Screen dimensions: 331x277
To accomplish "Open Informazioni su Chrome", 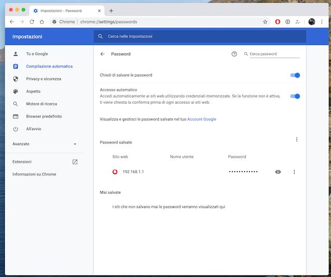I will 34,174.
